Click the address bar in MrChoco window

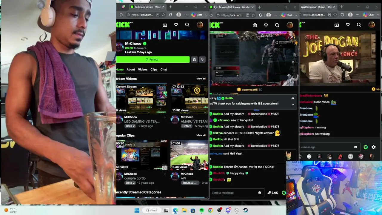[x=143, y=15]
